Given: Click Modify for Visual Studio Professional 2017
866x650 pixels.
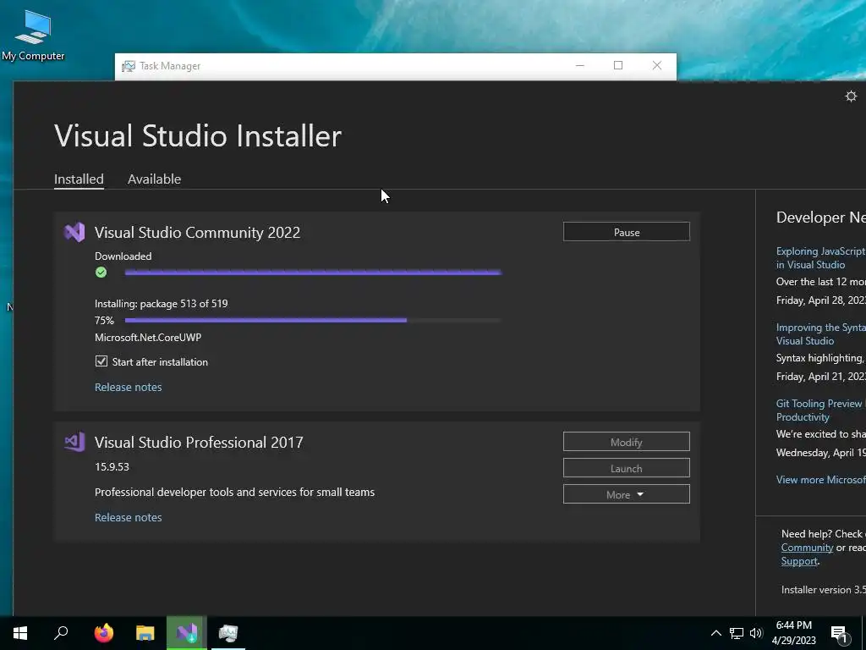Looking at the screenshot, I should [627, 442].
